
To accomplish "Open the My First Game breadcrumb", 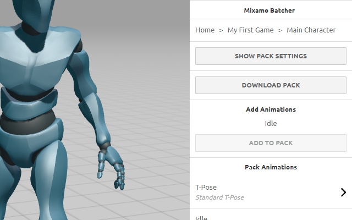I will pyautogui.click(x=251, y=30).
